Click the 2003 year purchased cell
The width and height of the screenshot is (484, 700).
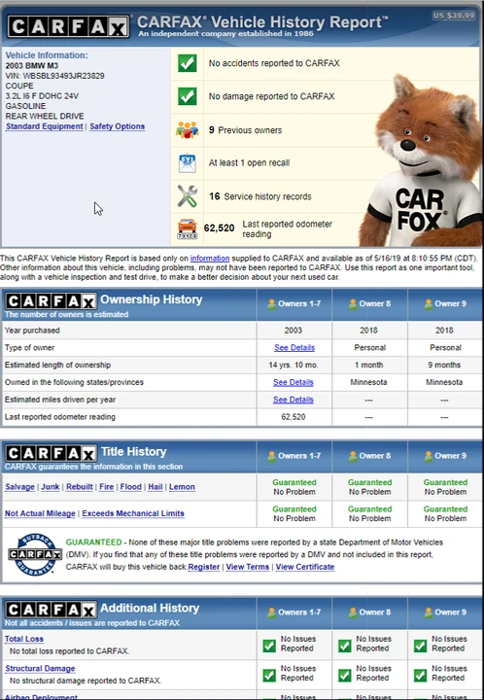point(294,331)
